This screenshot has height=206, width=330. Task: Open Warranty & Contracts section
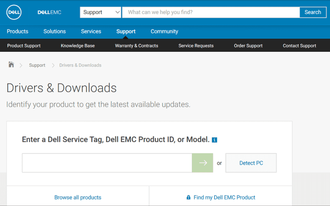click(x=137, y=46)
